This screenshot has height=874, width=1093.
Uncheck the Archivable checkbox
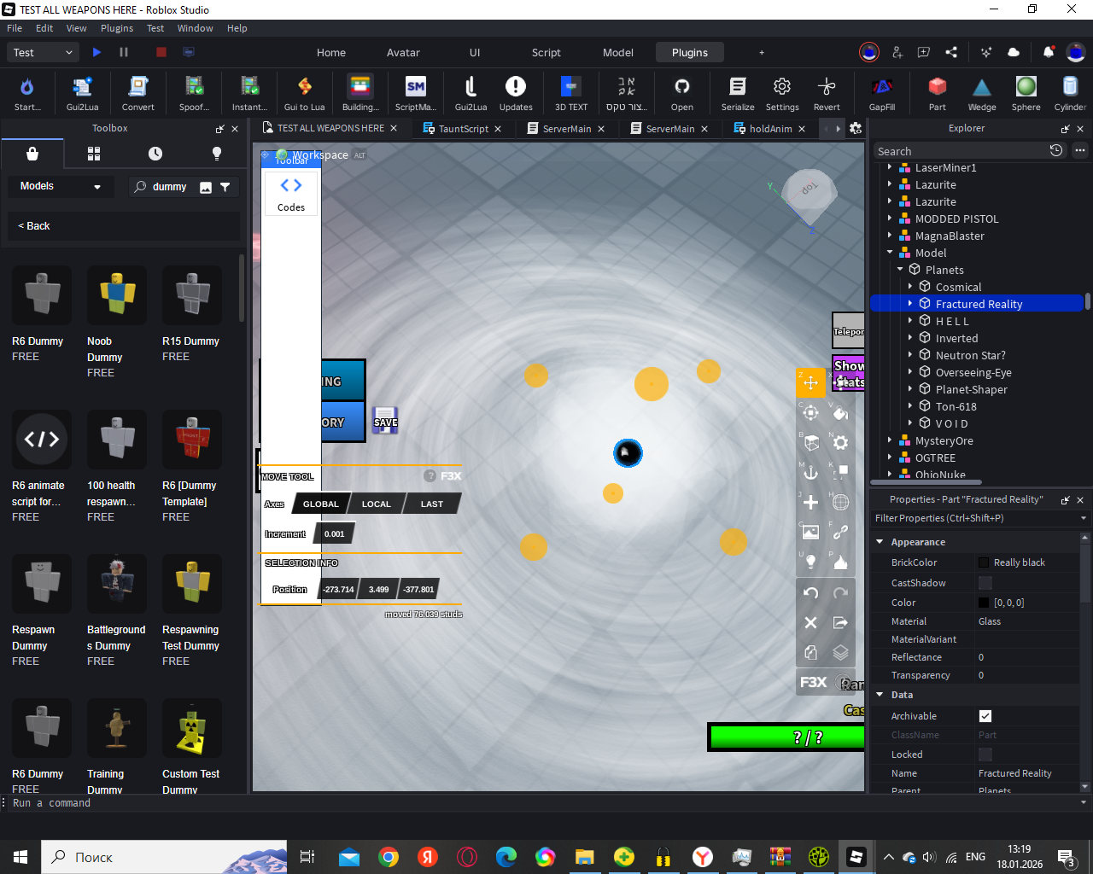(x=985, y=716)
